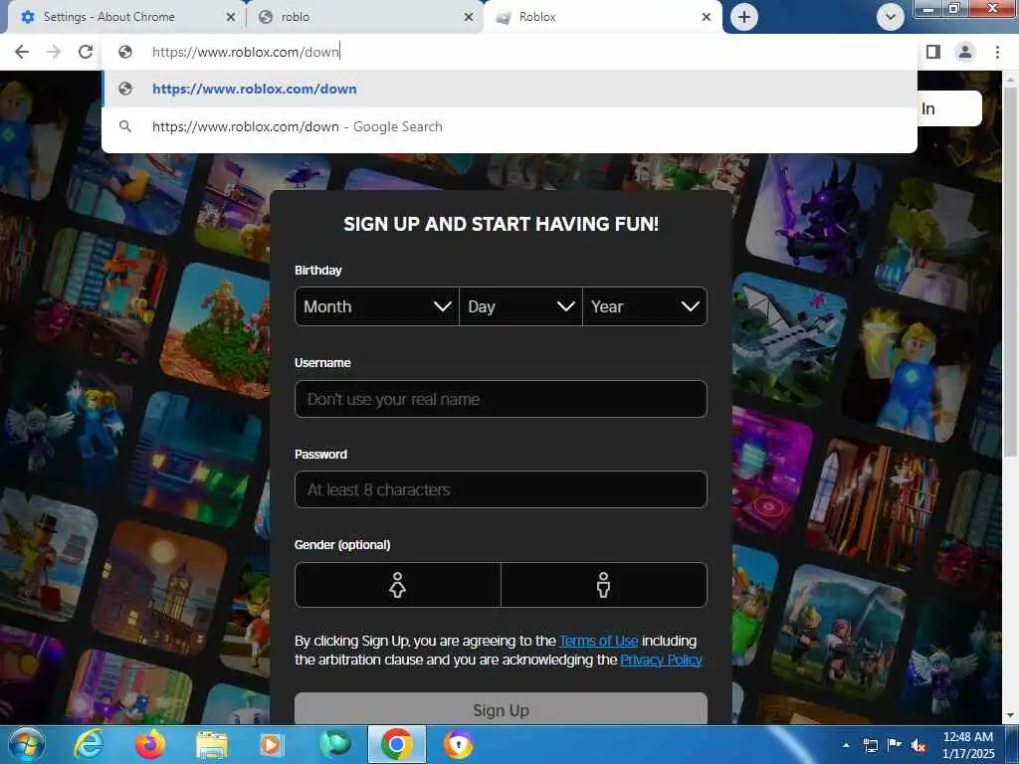This screenshot has height=764, width=1019.
Task: Open the Terms of Use link
Action: tap(598, 642)
